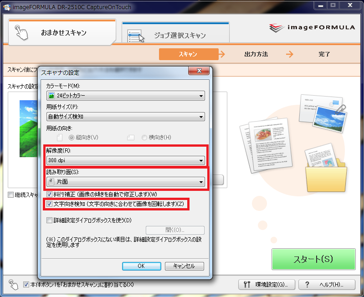Click the 読み取り面(S): label

point(63,172)
